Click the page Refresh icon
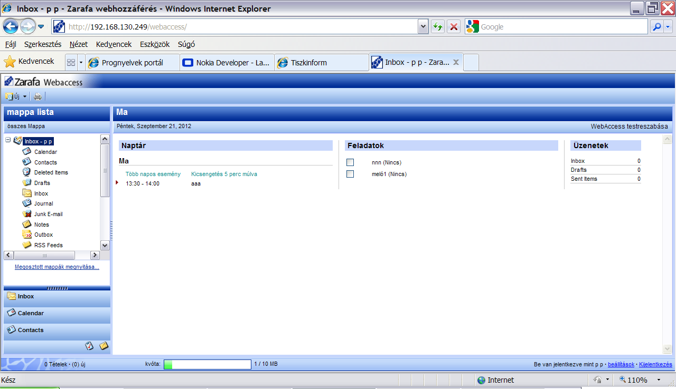The width and height of the screenshot is (676, 389). (x=437, y=27)
